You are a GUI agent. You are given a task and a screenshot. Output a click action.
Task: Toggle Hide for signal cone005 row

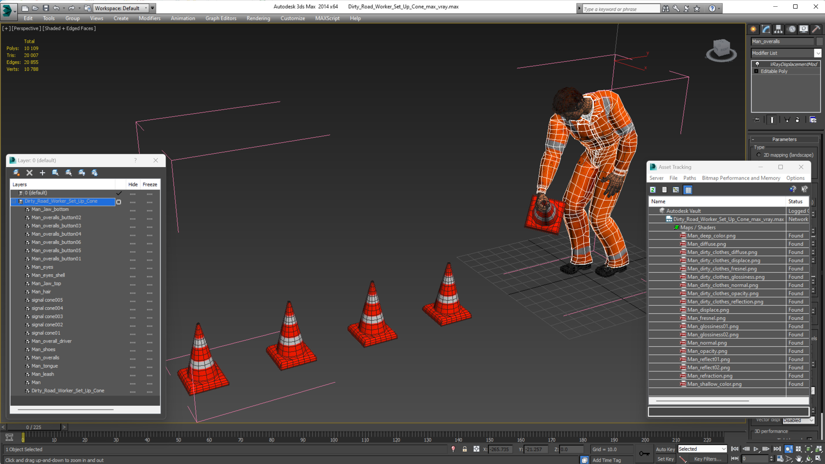click(133, 300)
